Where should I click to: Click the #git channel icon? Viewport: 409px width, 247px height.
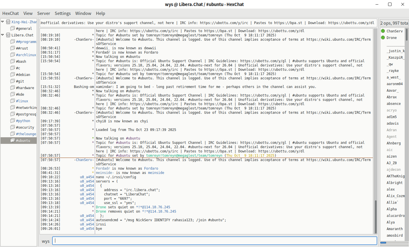(x=13, y=81)
